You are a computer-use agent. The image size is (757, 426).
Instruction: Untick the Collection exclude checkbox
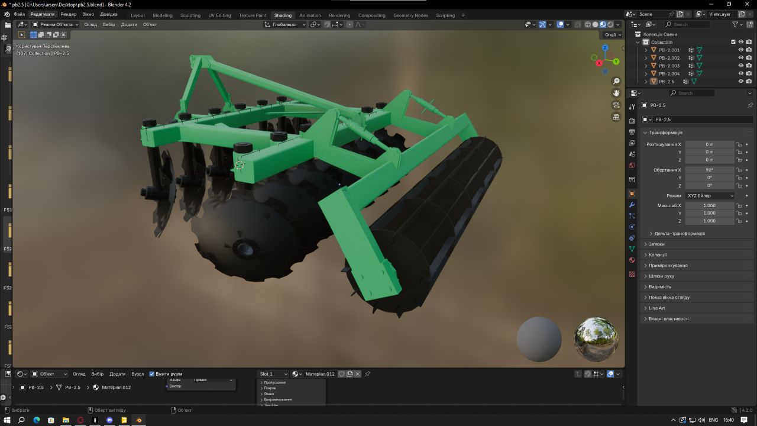point(733,42)
